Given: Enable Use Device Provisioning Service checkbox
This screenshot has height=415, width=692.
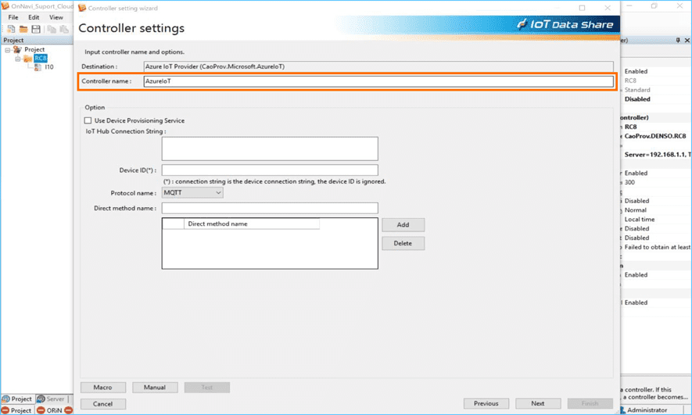Looking at the screenshot, I should coord(88,120).
